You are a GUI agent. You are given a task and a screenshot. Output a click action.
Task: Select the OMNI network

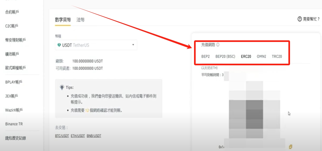click(x=261, y=57)
